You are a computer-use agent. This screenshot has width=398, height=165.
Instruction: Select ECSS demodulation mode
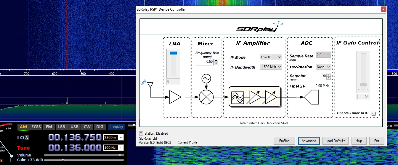point(36,127)
